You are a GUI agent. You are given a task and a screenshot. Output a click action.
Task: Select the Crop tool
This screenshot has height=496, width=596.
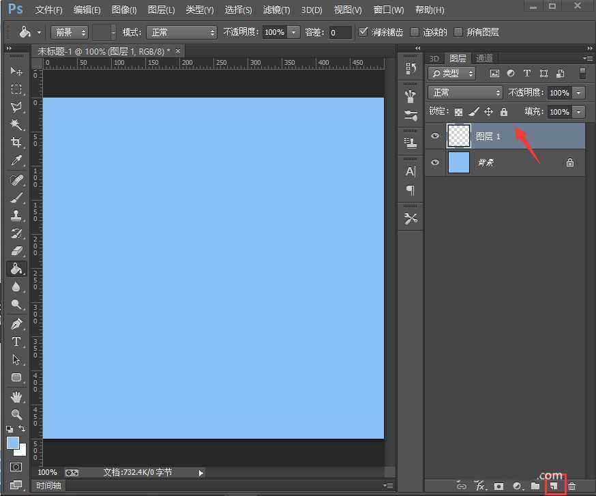(17, 143)
